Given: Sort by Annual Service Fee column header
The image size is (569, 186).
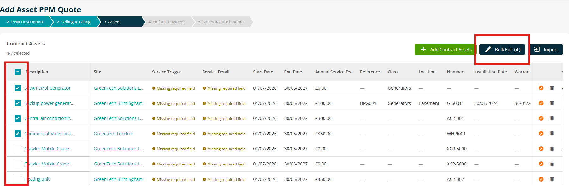Looking at the screenshot, I should [334, 72].
